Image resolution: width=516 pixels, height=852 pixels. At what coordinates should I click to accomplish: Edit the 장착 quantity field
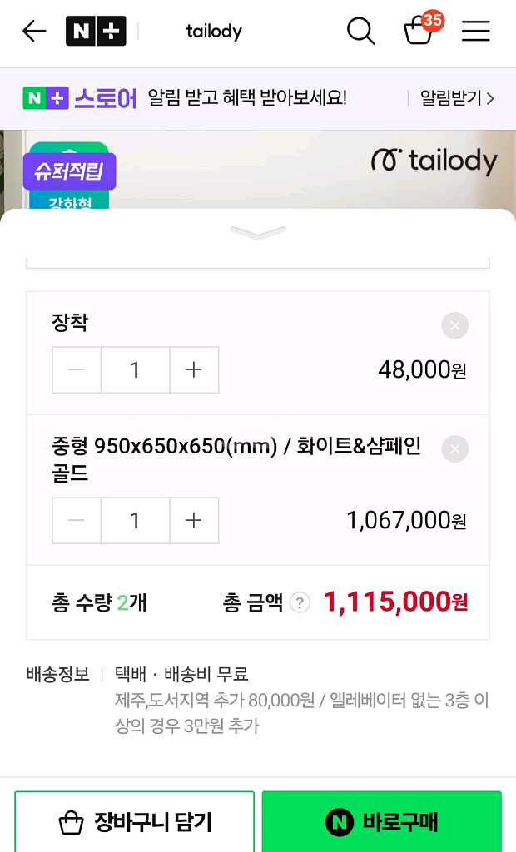135,369
